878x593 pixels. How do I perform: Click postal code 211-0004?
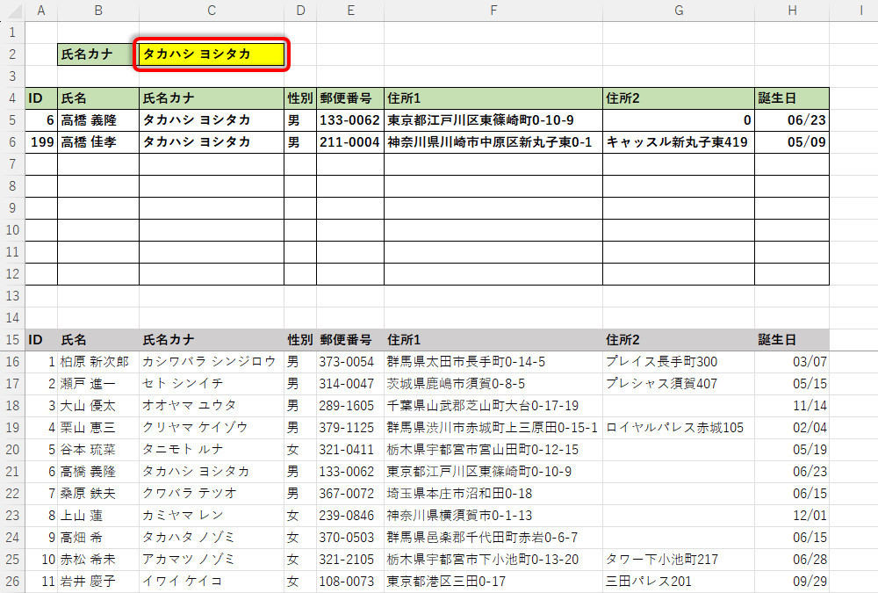[x=349, y=142]
